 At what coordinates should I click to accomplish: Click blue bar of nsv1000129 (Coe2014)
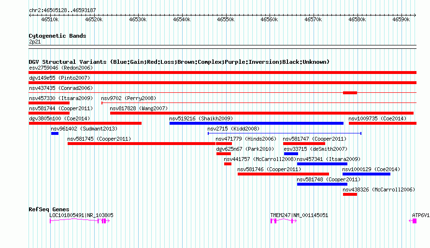coord(366,174)
